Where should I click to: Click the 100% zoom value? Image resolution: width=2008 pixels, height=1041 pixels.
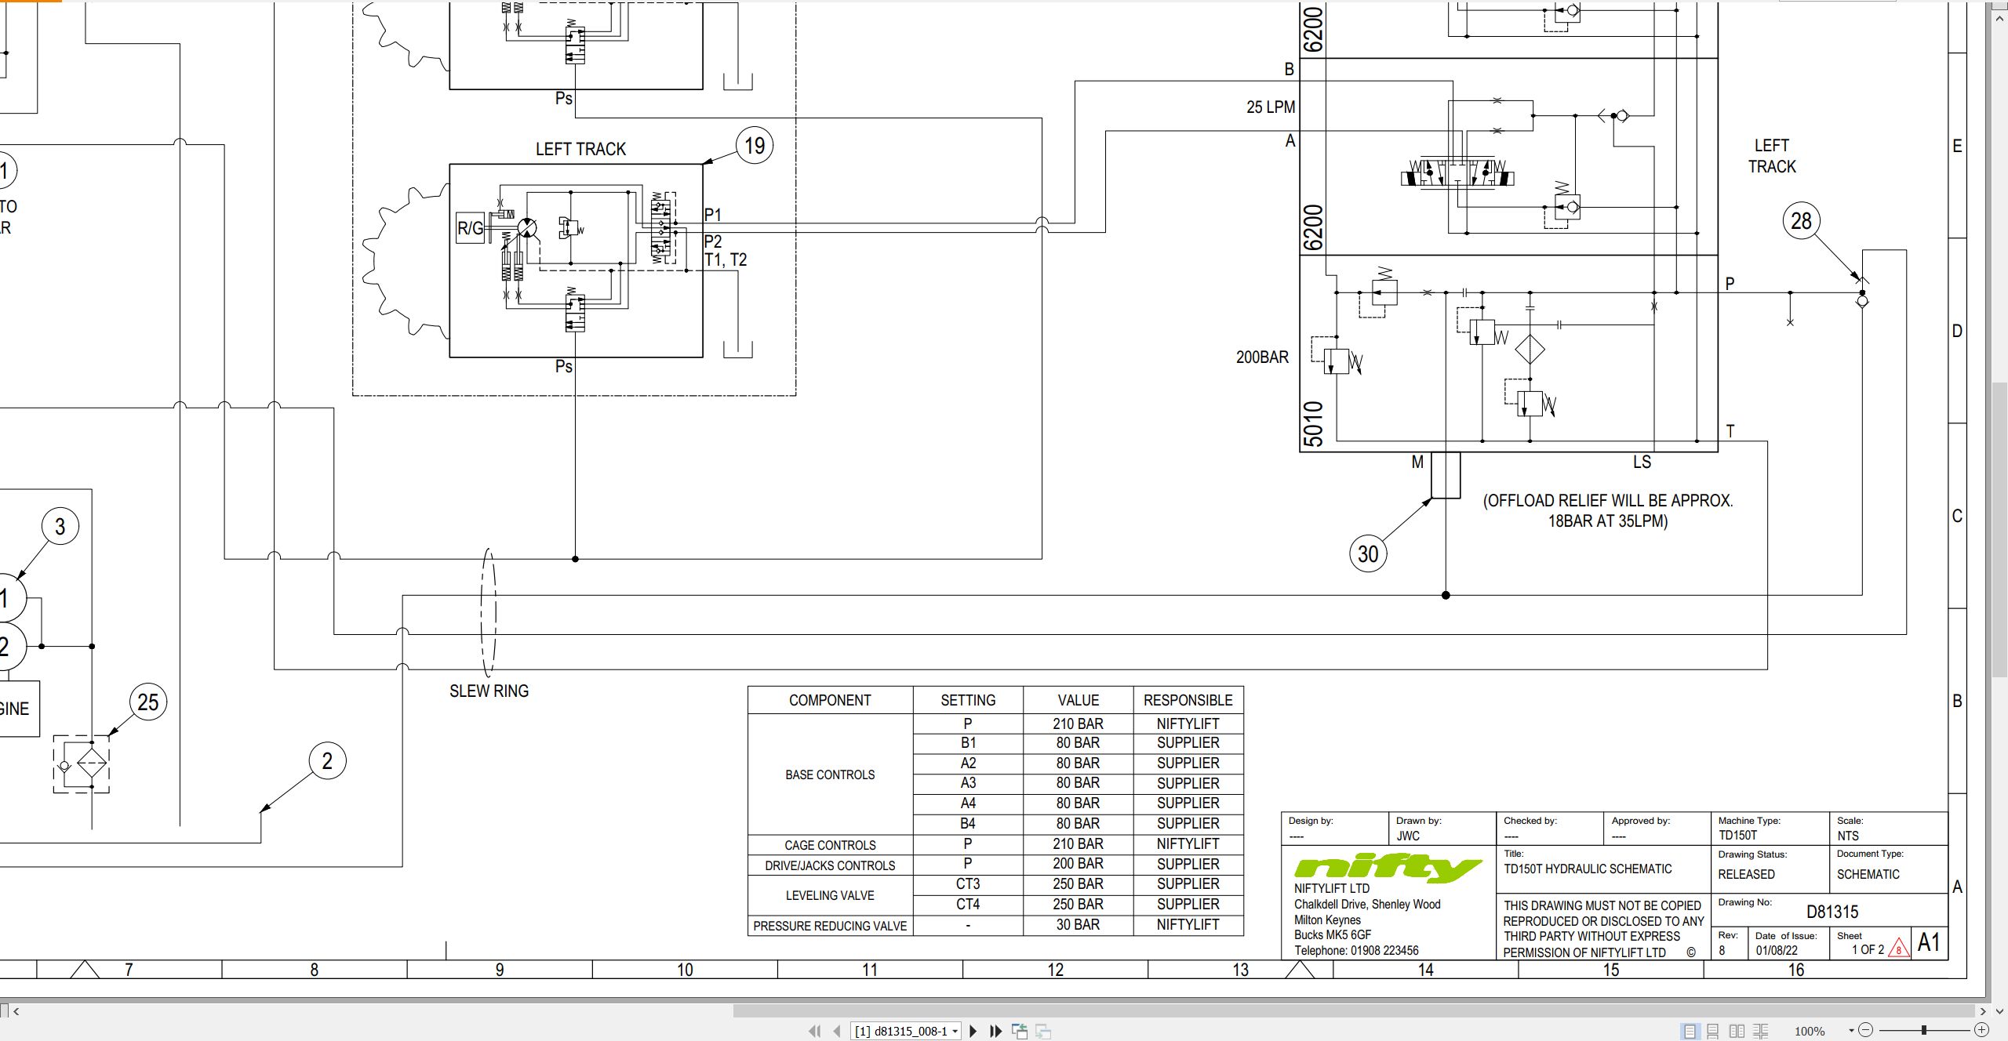pos(1810,1032)
